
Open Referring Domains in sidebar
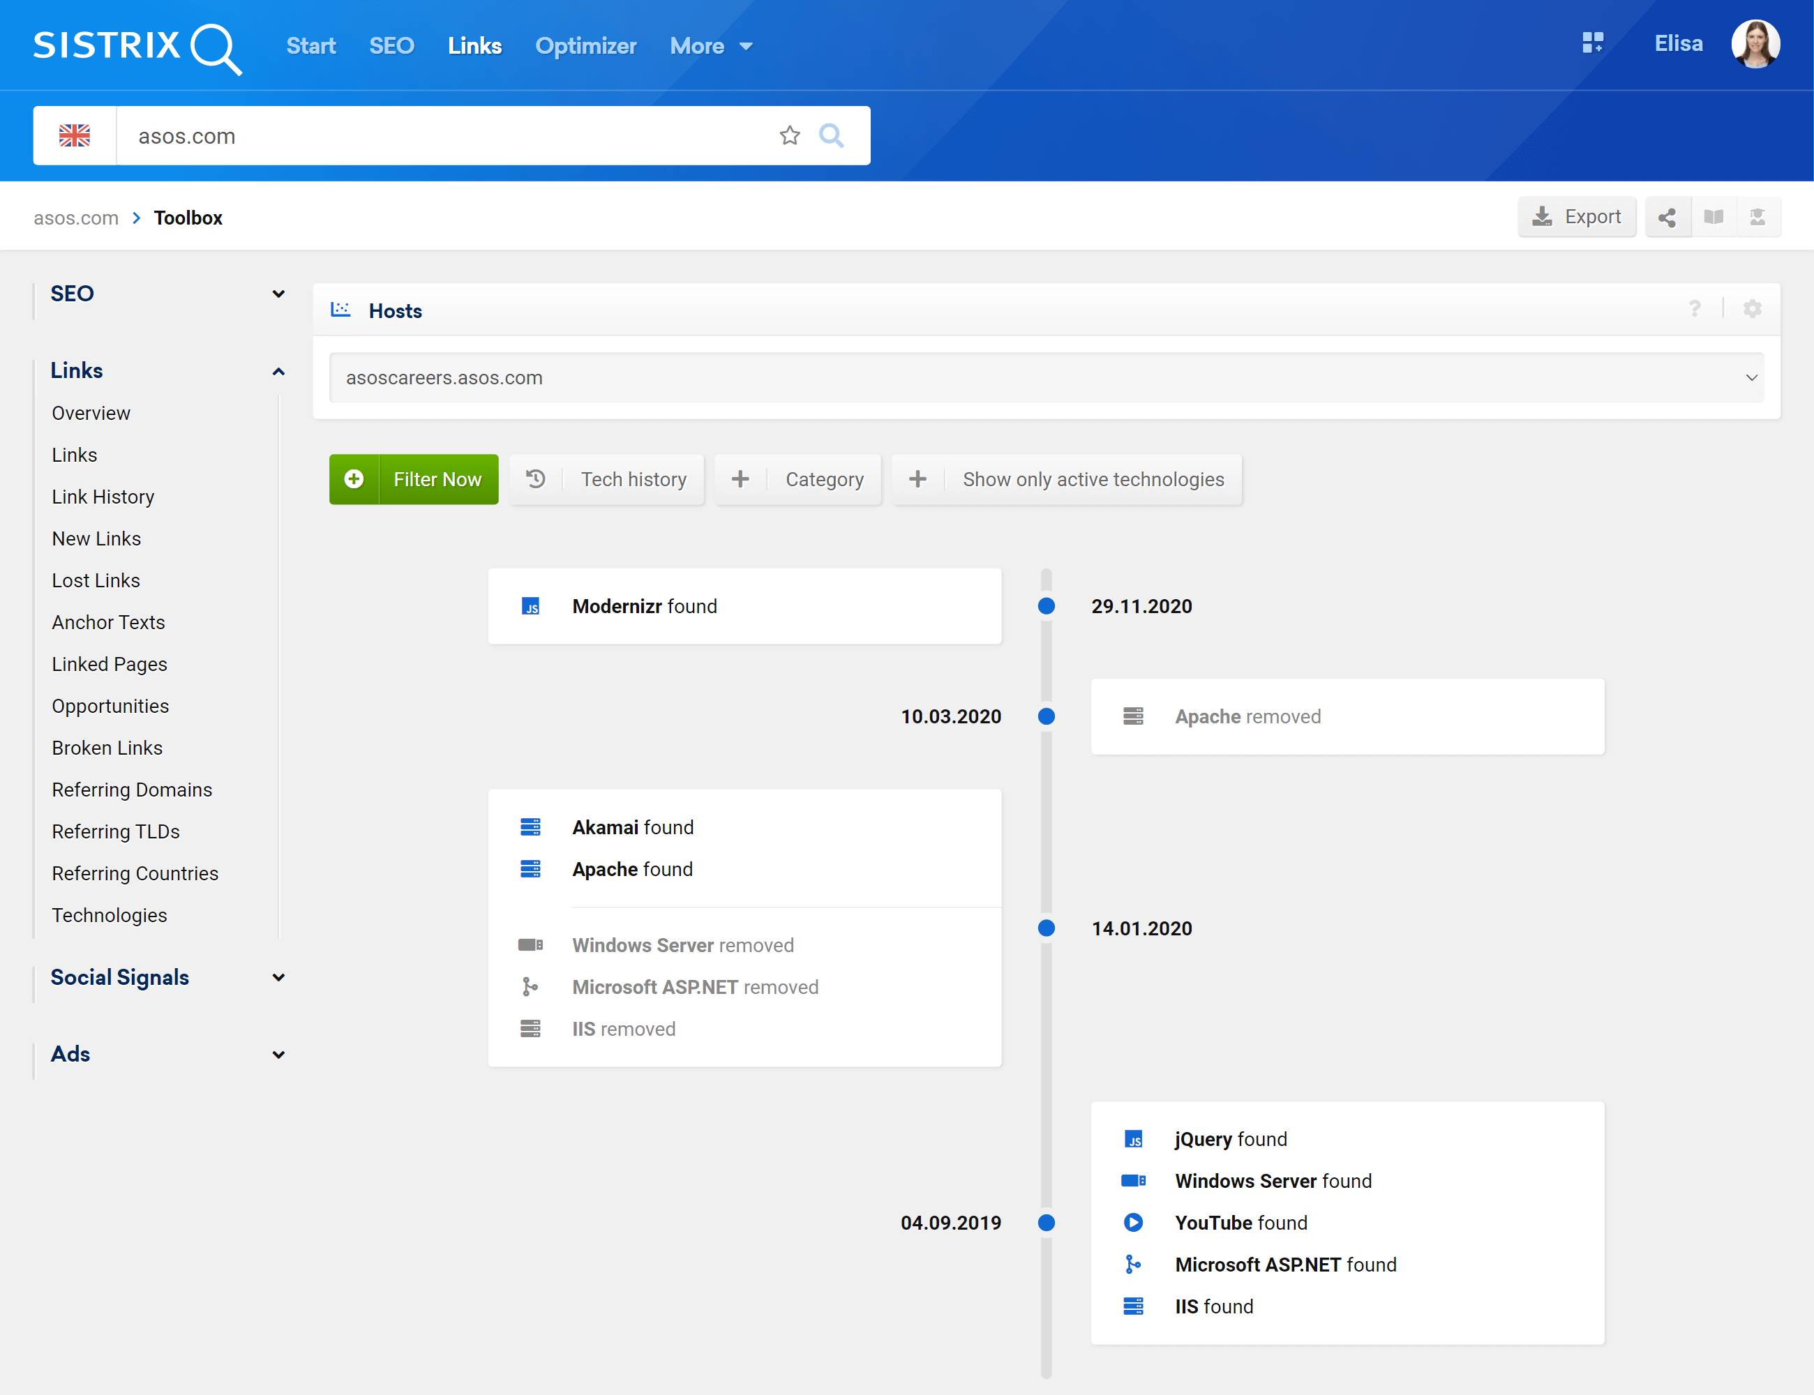(132, 790)
